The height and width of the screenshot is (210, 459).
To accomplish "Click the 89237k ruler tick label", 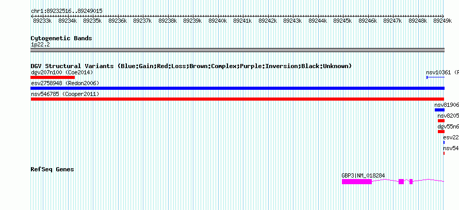I will click(142, 21).
